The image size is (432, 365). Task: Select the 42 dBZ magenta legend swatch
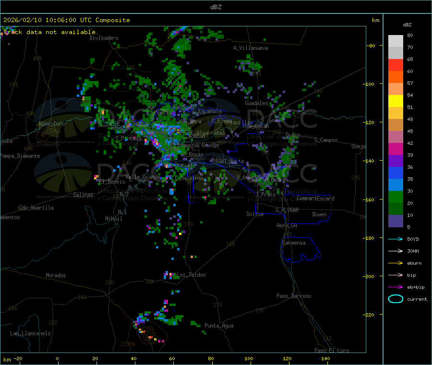pos(396,149)
